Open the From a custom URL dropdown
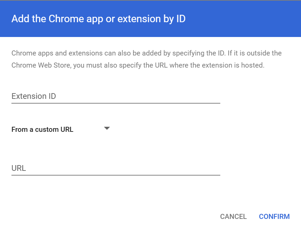 pos(61,129)
